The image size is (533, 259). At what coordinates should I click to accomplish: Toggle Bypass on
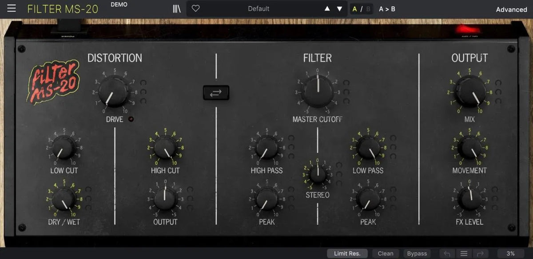click(x=417, y=253)
